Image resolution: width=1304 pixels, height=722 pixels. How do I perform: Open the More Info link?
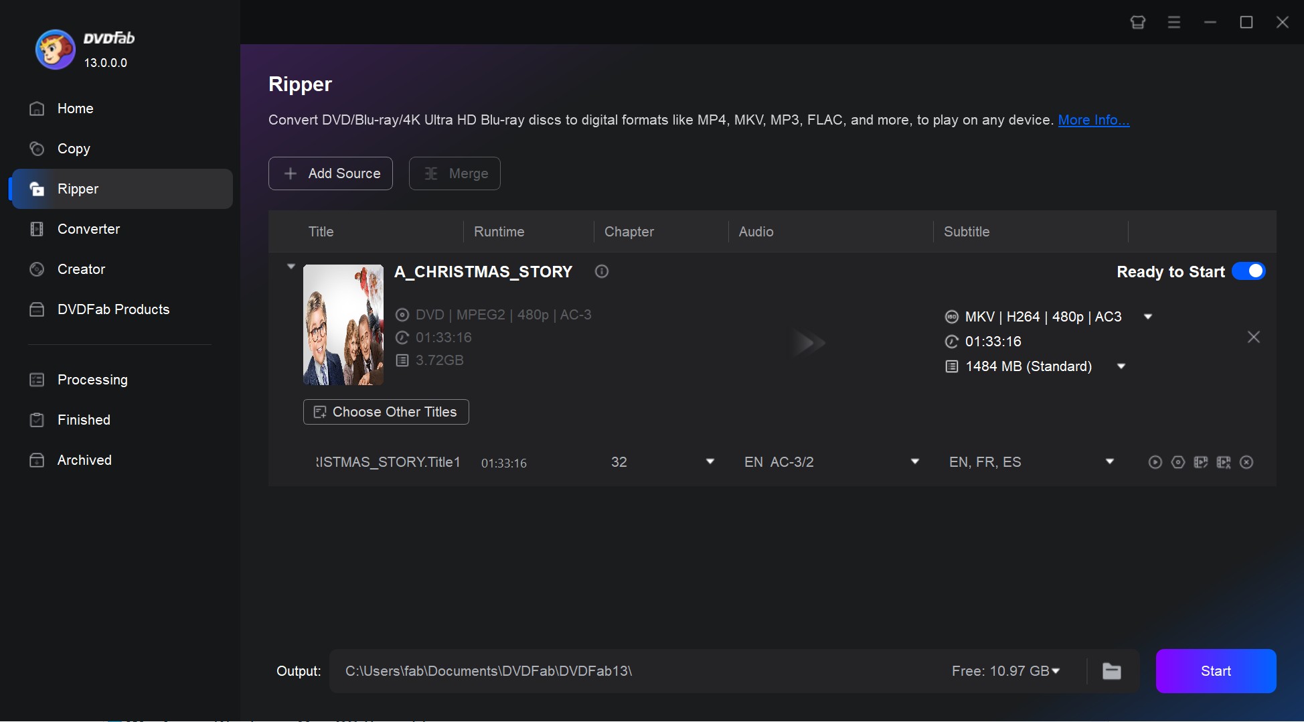click(x=1092, y=120)
